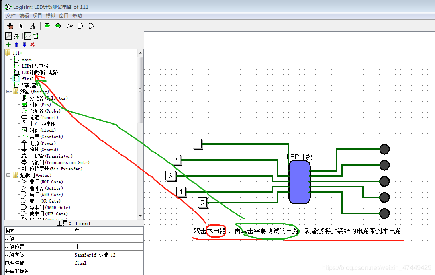Select the Text tool
Viewport: 435px width, 275px height.
[x=33, y=26]
